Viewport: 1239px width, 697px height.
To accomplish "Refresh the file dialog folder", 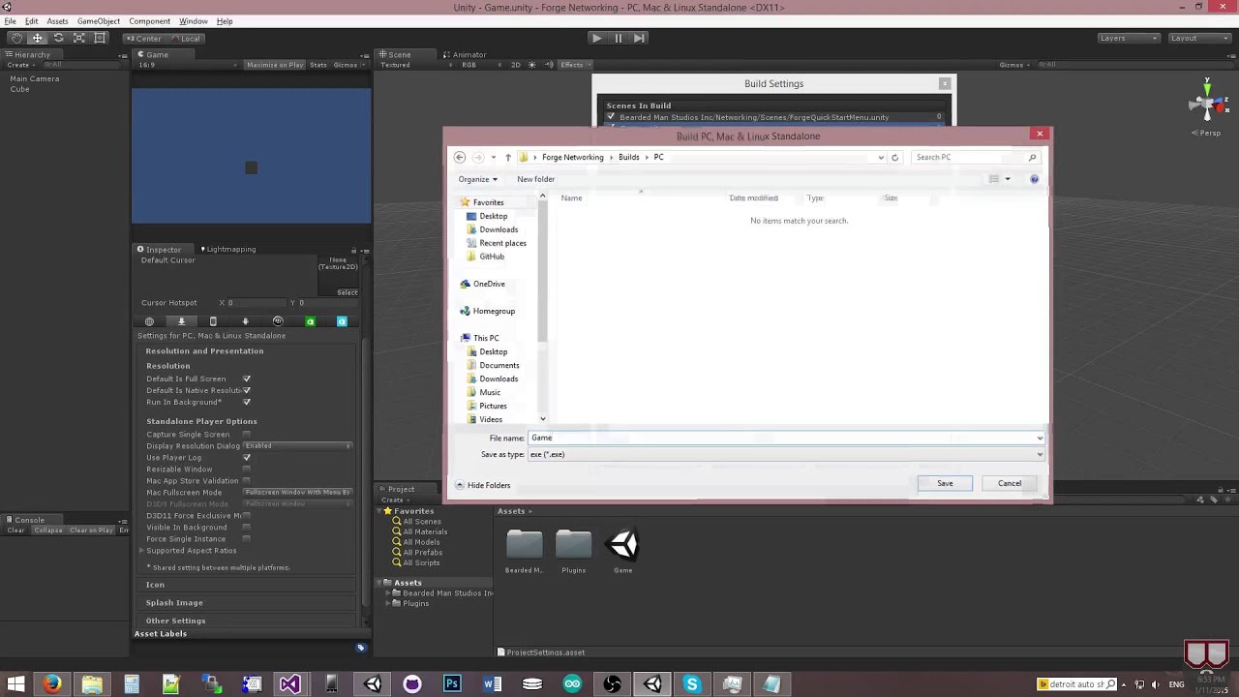I will (894, 157).
